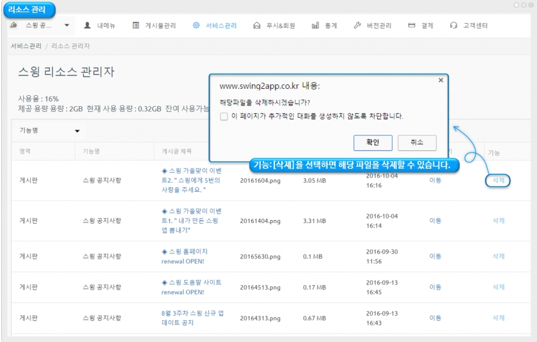Viewport: 537px width, 342px height.
Task: Click 이동 for 20165630.png row
Action: pyautogui.click(x=435, y=256)
